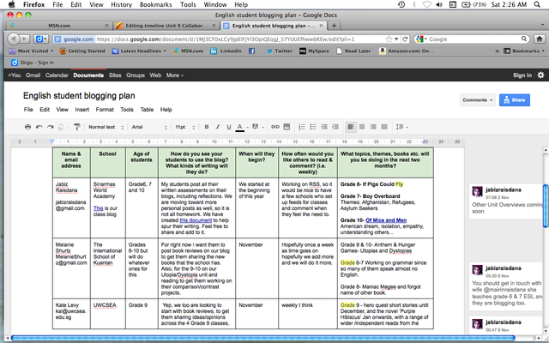Open the Comments dropdown button
Screen dimensions: 549x343
click(477, 100)
